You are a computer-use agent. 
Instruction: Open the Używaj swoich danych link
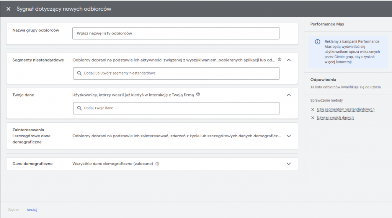[335, 118]
